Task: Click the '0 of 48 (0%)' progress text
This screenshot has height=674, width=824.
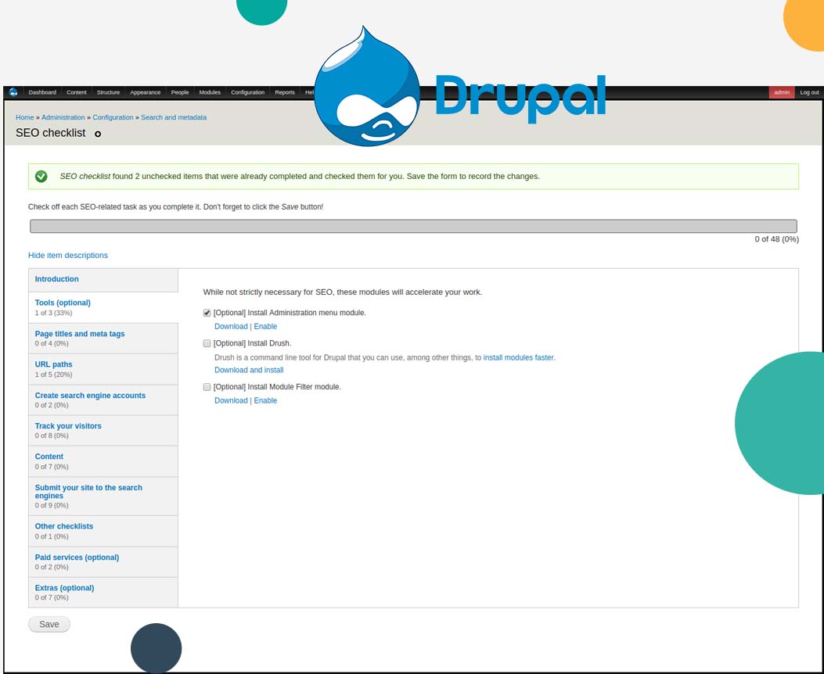Action: coord(777,239)
